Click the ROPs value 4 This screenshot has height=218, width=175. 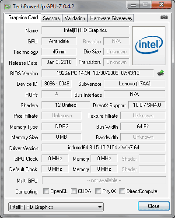pos(56,94)
